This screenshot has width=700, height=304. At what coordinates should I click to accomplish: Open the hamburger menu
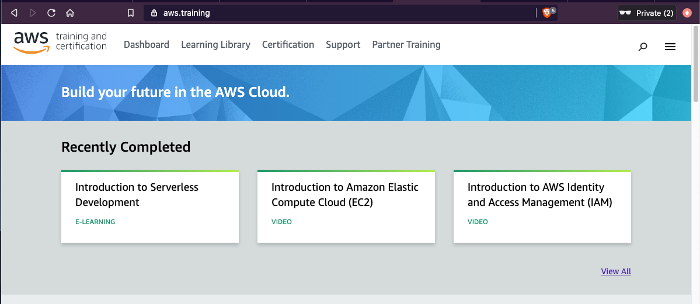point(670,47)
